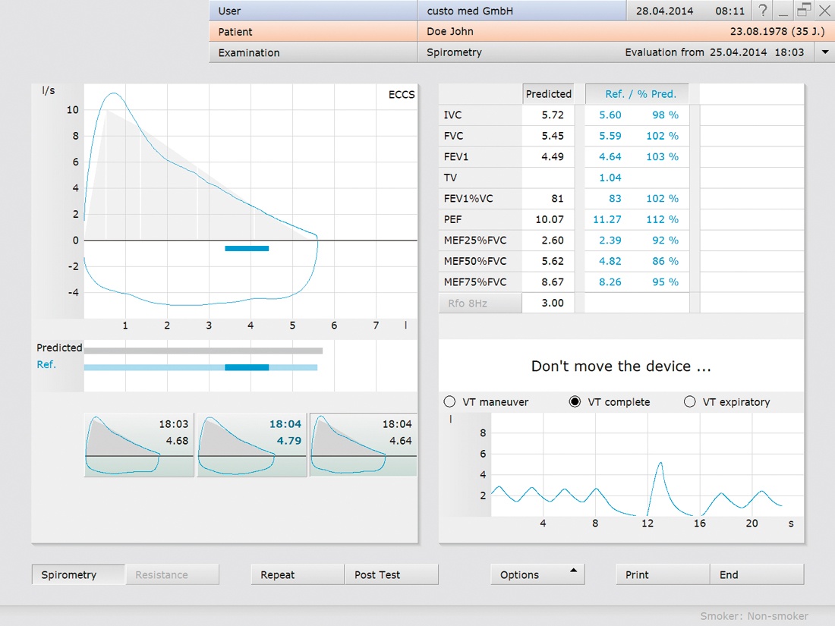835x626 pixels.
Task: Select the 18:04 measurement thumbnail with 4.79
Action: (252, 445)
